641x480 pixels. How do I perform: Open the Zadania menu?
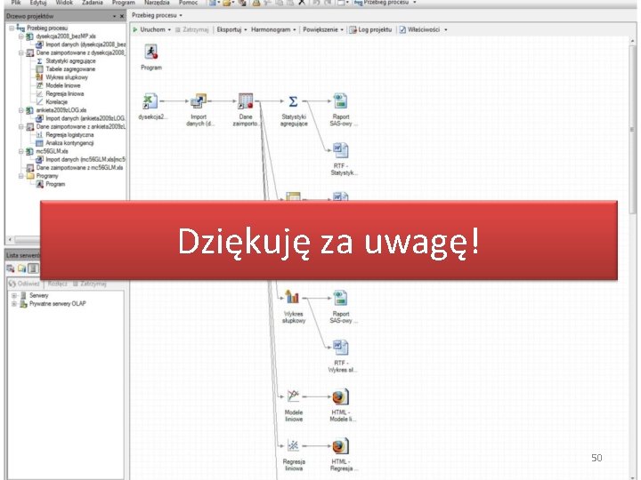[x=93, y=3]
